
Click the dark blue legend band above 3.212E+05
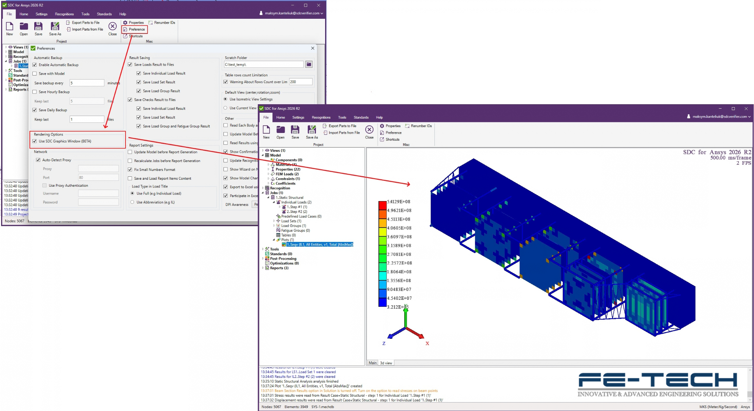coord(382,302)
